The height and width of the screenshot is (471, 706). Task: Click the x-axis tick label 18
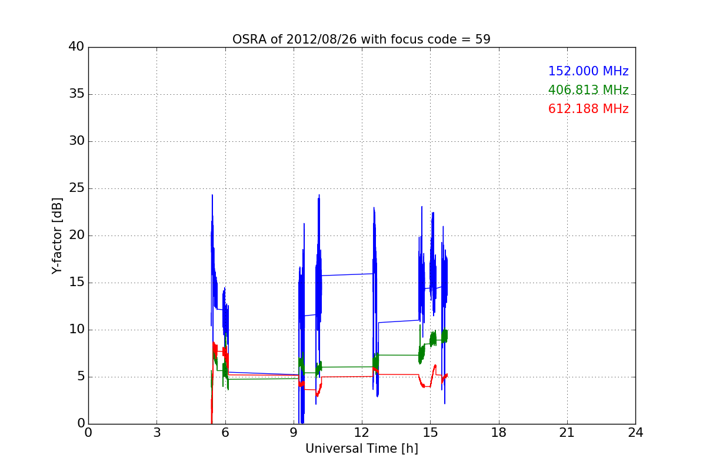click(499, 433)
